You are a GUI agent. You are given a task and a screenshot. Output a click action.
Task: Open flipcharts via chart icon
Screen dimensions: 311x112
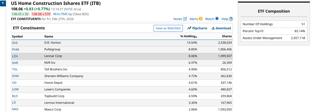(x=190, y=28)
